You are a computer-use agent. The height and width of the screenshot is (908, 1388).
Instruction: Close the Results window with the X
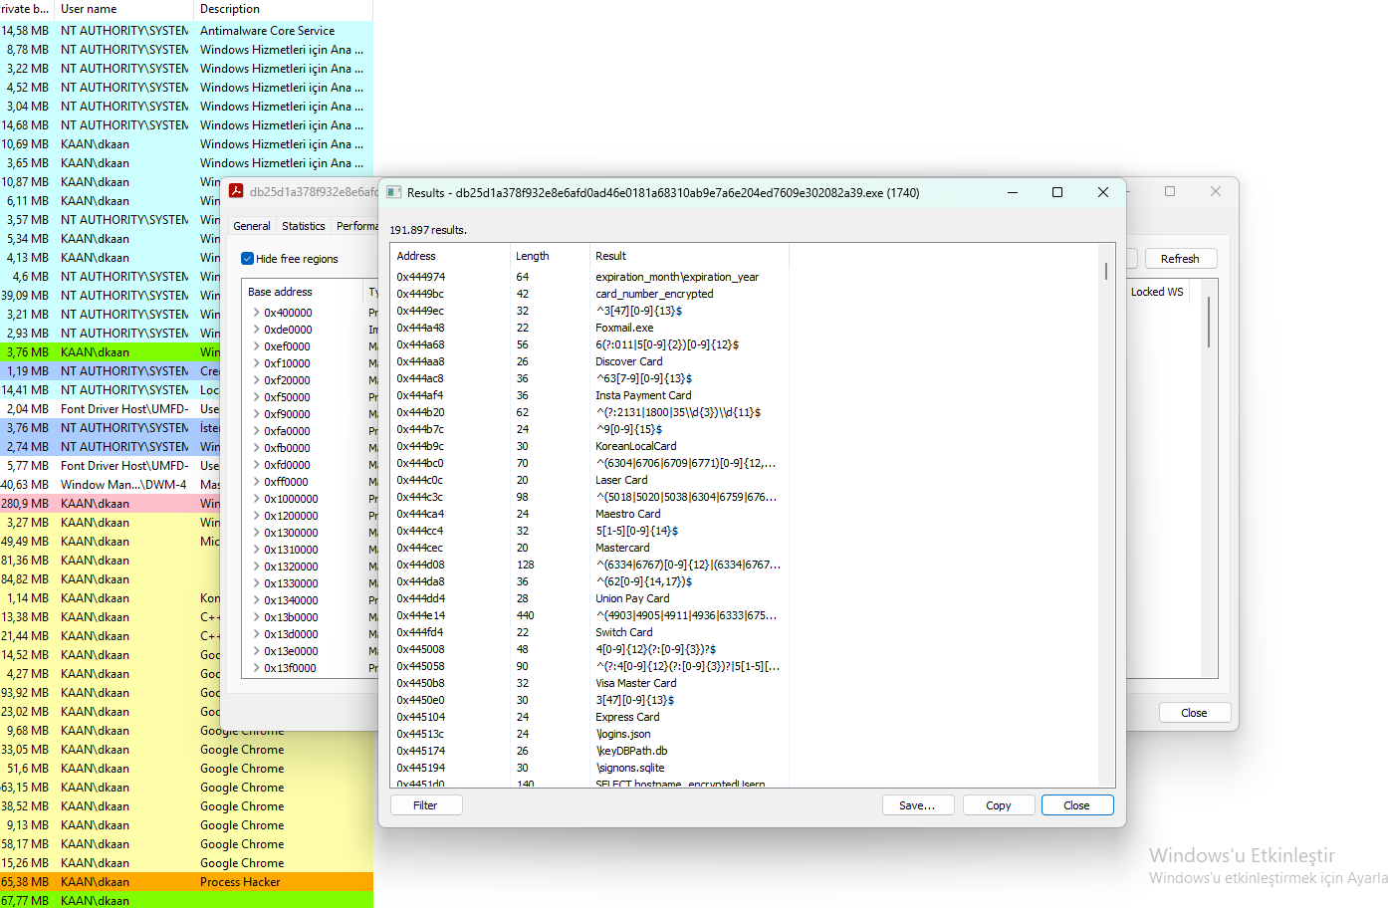1103,192
